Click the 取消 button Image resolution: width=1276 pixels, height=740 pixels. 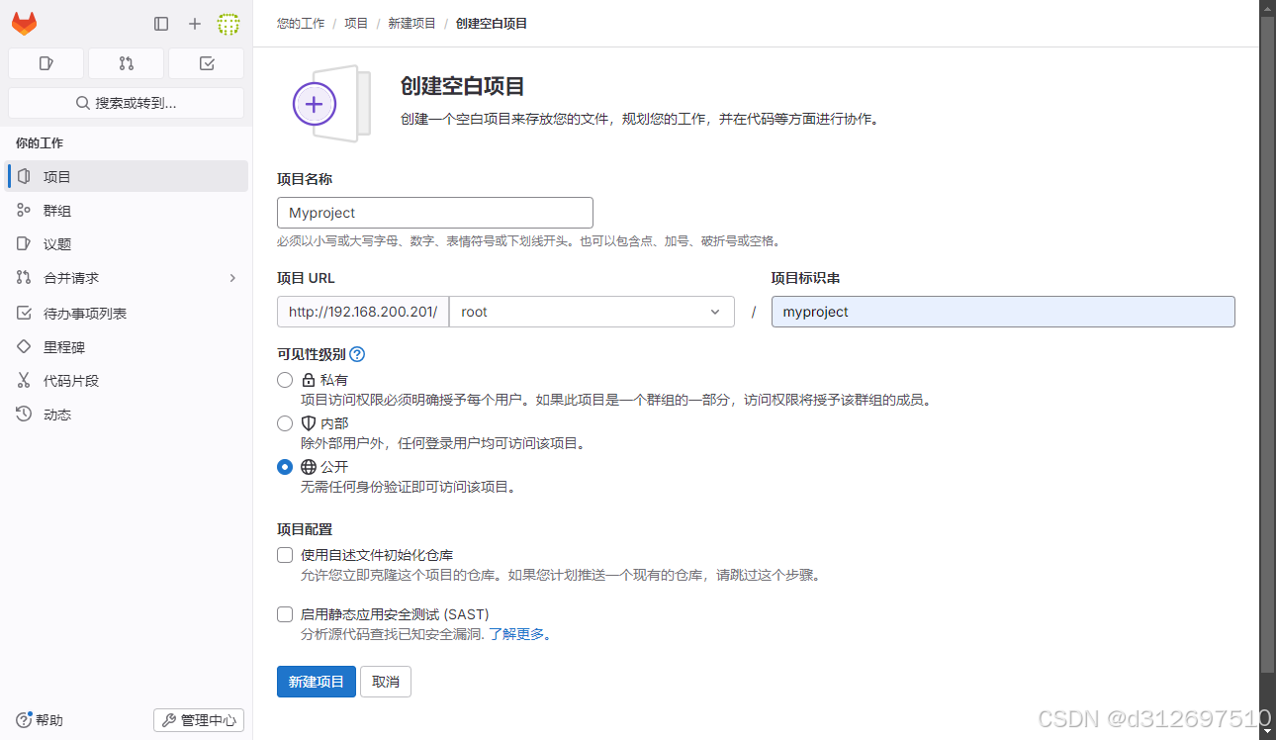(x=386, y=682)
